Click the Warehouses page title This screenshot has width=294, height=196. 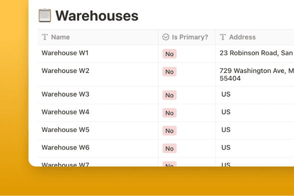[x=97, y=16]
